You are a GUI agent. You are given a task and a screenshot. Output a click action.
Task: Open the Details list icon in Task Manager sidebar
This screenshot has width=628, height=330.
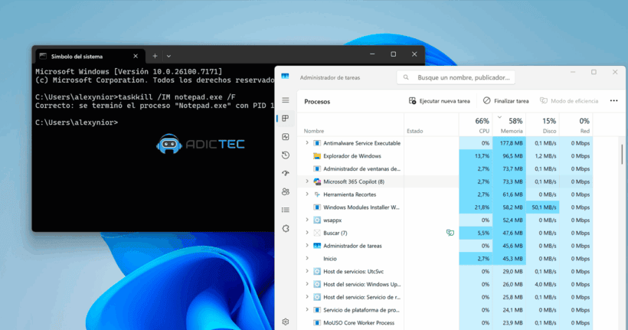(x=286, y=210)
